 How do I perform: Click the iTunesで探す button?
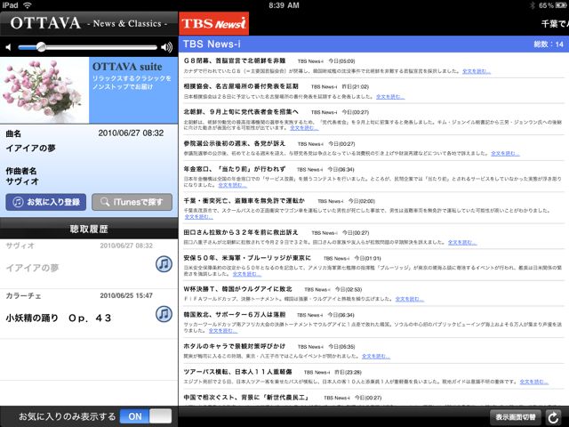point(132,202)
